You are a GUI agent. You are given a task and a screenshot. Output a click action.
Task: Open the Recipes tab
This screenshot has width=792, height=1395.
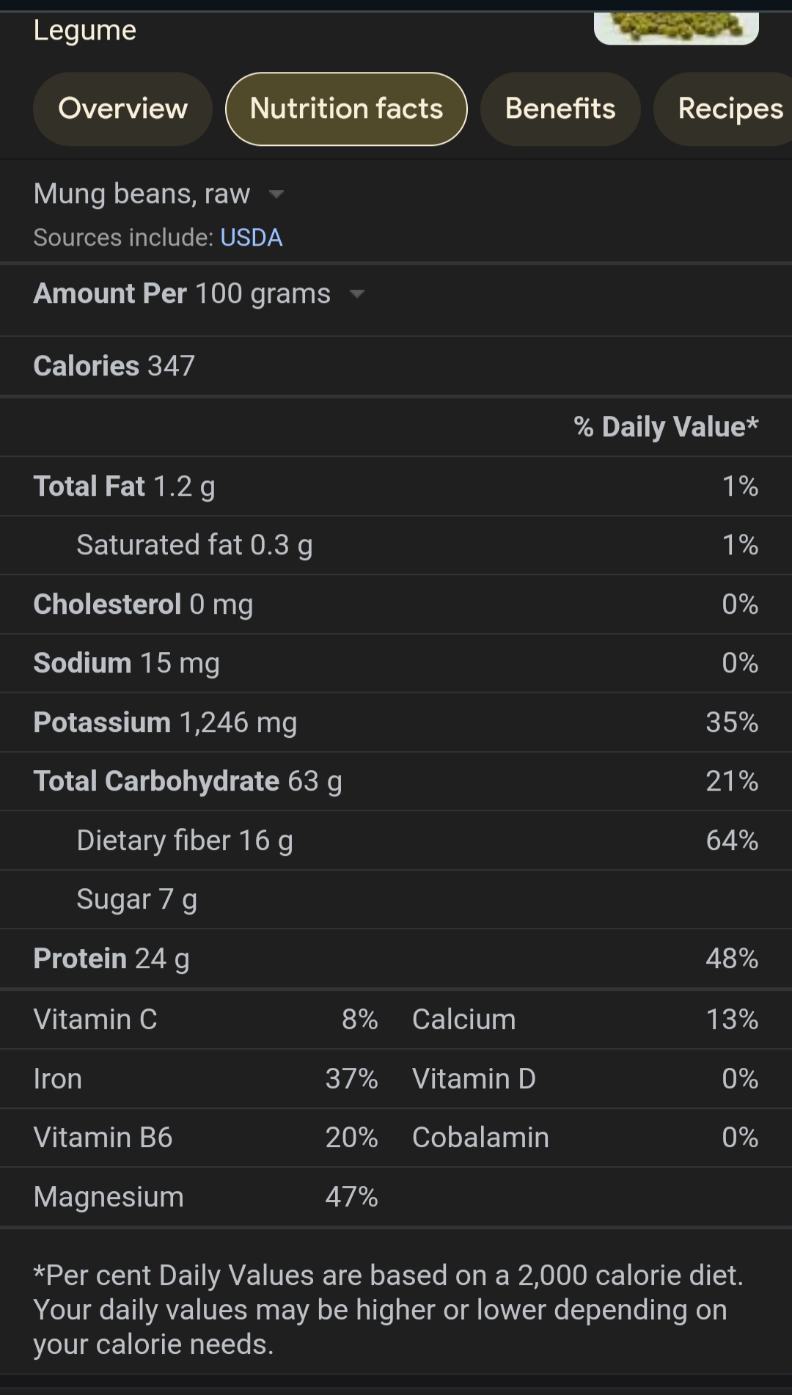726,109
